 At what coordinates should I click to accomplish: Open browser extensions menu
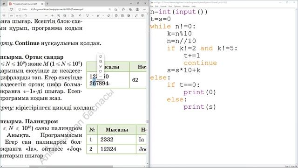click(x=123, y=9)
